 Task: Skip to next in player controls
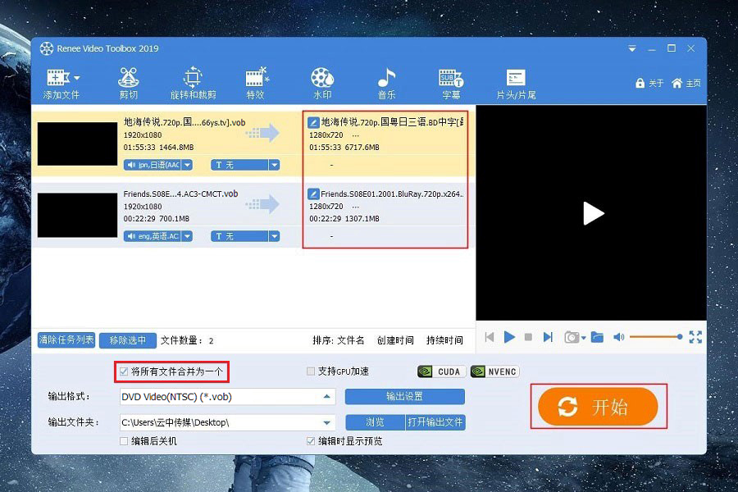(548, 337)
